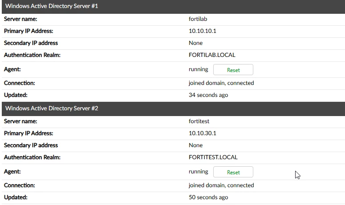
Task: Click the Server name label under Server #1
Action: [20, 19]
